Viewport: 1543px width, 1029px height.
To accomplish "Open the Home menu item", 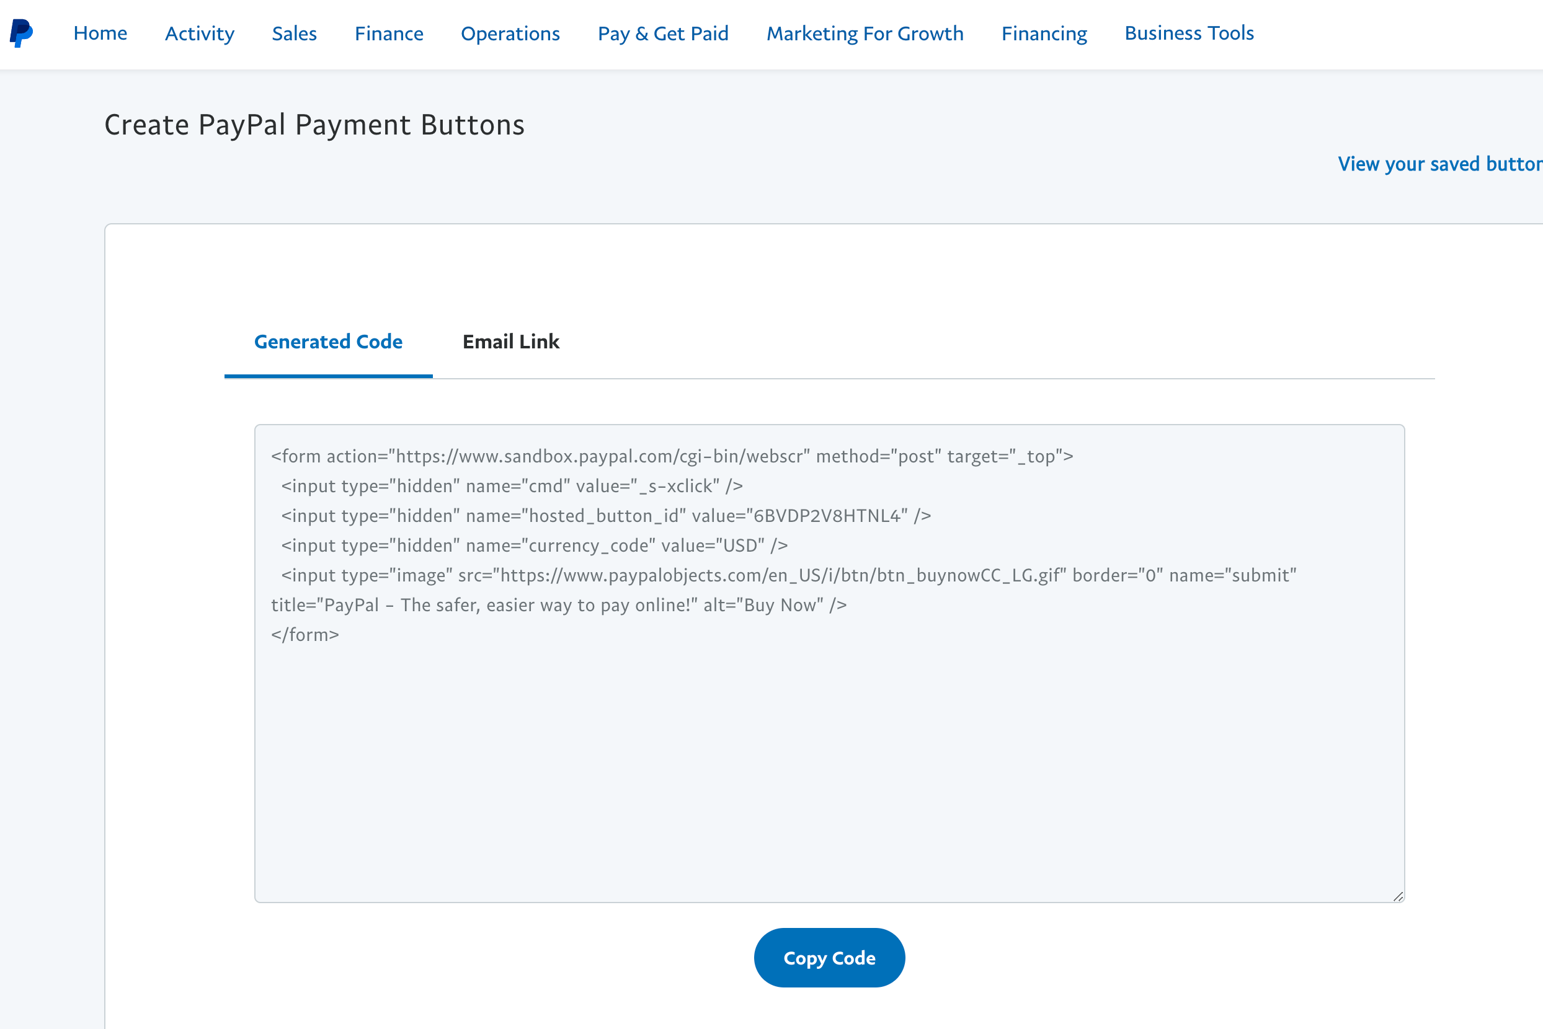I will pos(100,33).
